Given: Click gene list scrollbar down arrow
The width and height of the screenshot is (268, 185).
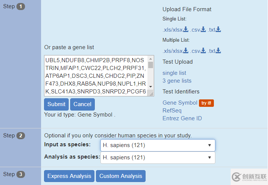Looking at the screenshot, I should point(150,87).
